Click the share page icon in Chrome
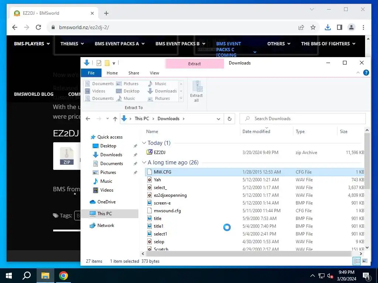The image size is (378, 283). pyautogui.click(x=301, y=27)
